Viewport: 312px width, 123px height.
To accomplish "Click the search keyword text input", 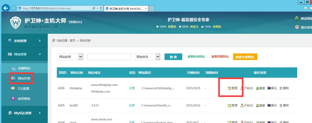I will pos(109,57).
